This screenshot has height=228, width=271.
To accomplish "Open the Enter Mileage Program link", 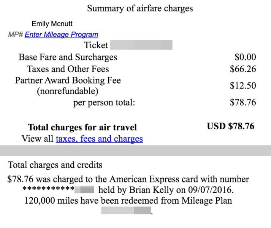I will coord(61,35).
